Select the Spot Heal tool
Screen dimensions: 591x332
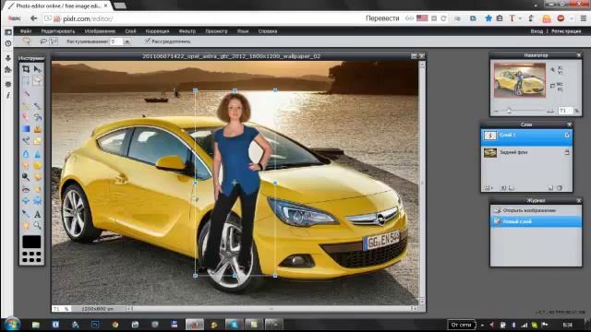pyautogui.click(x=37, y=189)
